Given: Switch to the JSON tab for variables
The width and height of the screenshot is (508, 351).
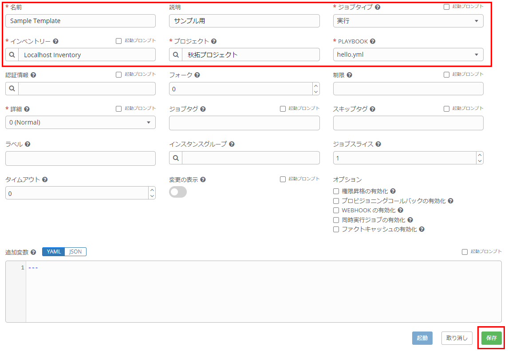Looking at the screenshot, I should 75,251.
